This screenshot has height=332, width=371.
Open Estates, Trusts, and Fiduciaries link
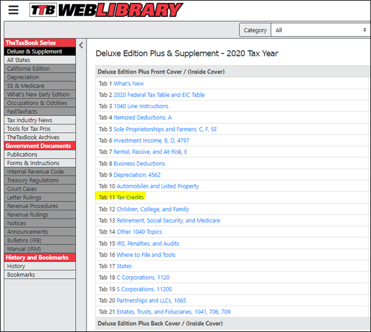[x=173, y=312]
